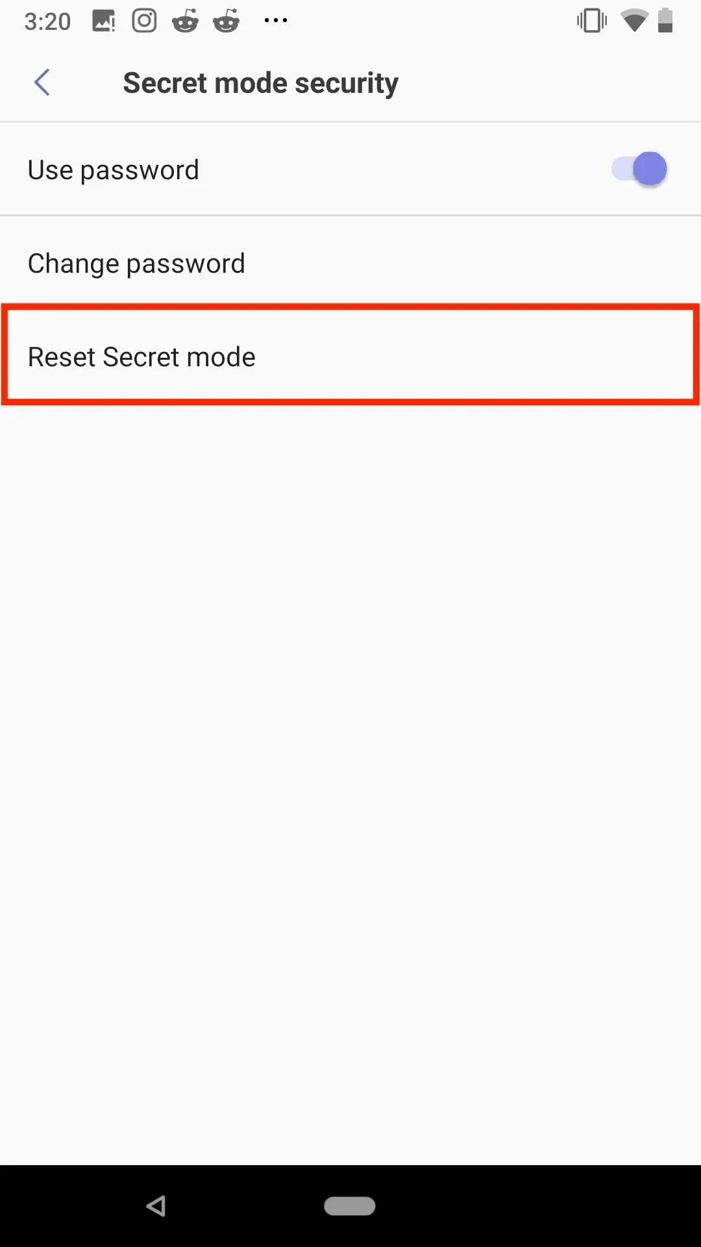Tap the Wi-Fi signal icon

click(x=633, y=21)
